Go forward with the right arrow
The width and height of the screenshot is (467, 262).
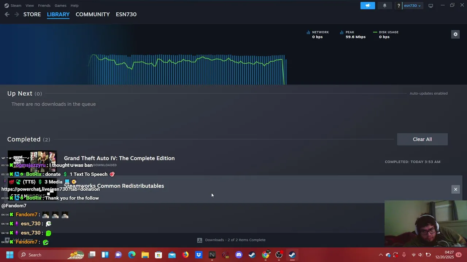pyautogui.click(x=16, y=14)
